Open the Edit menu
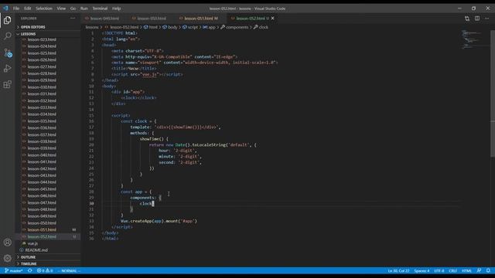 point(28,8)
